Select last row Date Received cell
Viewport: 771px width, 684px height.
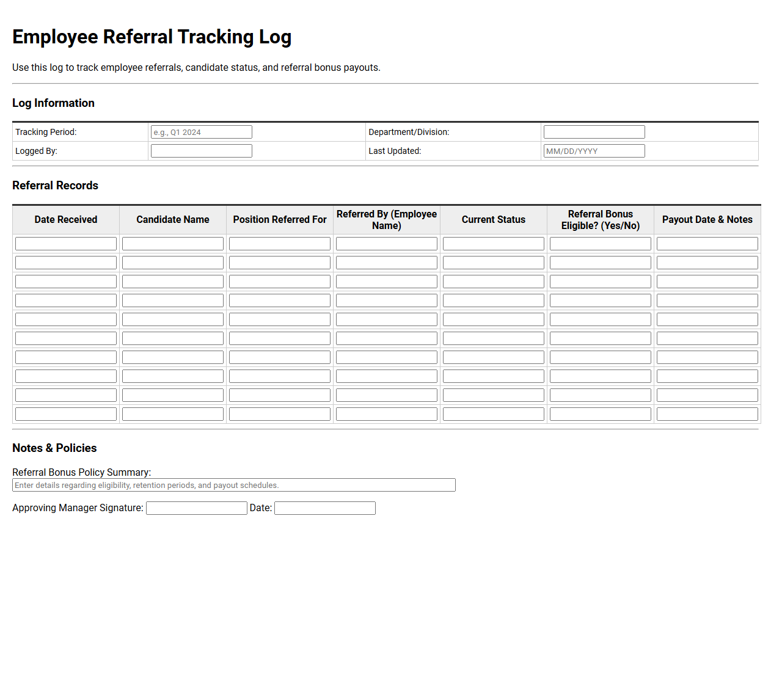coord(66,414)
